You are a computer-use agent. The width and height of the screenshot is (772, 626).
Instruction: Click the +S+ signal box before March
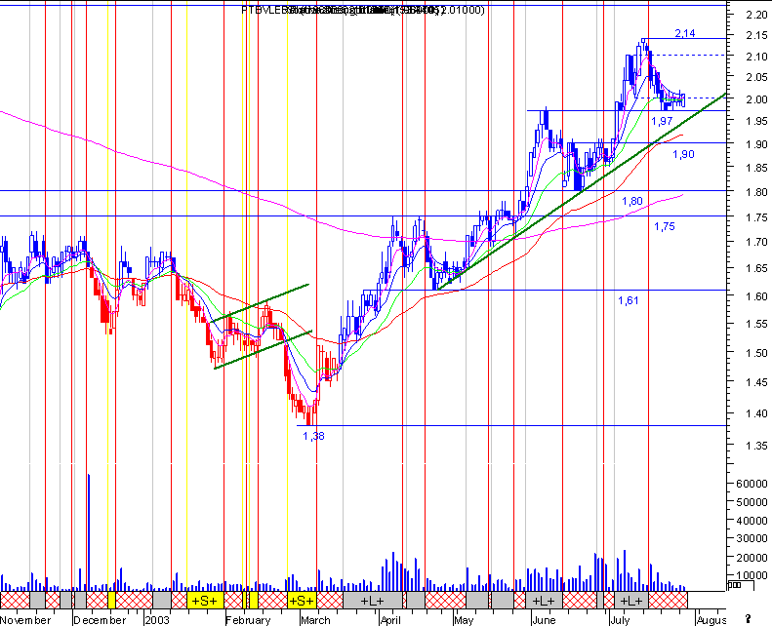302,601
